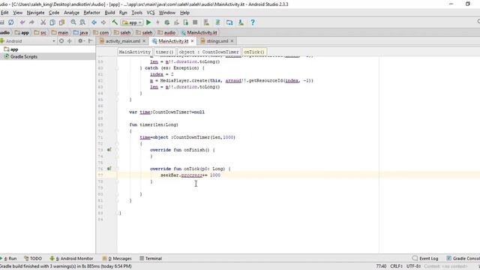Close the activity_main.xml editor tab
480x270 pixels.
(144, 41)
